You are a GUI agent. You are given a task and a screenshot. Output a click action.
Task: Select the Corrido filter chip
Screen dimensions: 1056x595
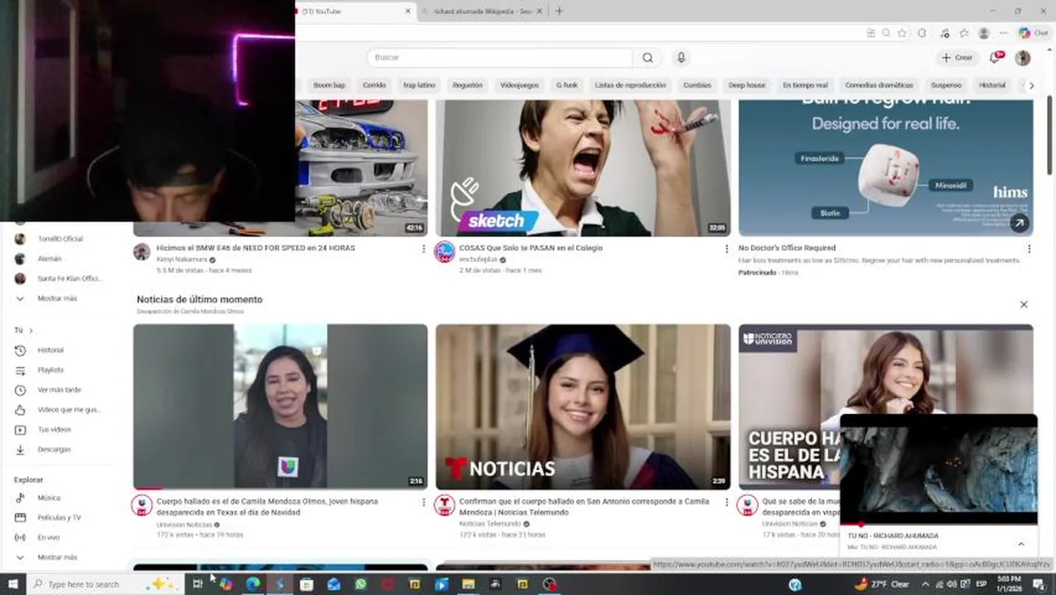coord(374,85)
